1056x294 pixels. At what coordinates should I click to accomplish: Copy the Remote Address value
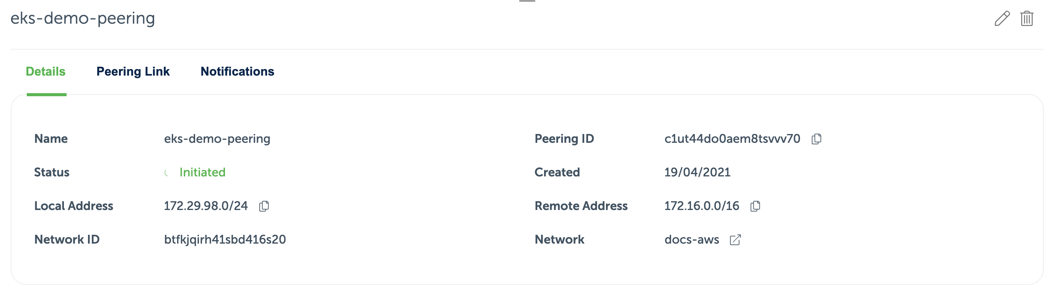click(755, 206)
